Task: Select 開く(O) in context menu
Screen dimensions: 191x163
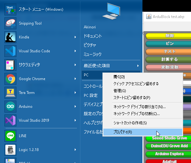Action: 143,77
